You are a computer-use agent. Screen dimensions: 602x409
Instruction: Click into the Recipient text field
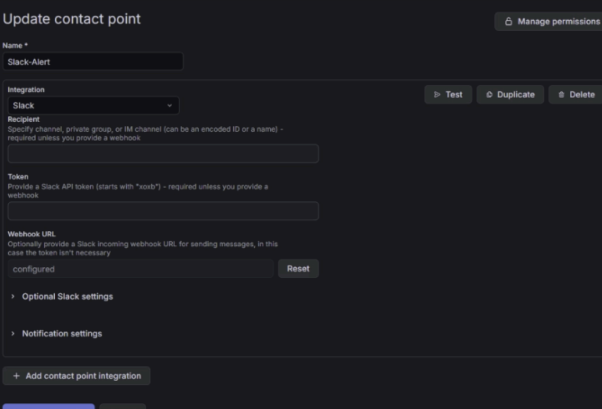163,154
